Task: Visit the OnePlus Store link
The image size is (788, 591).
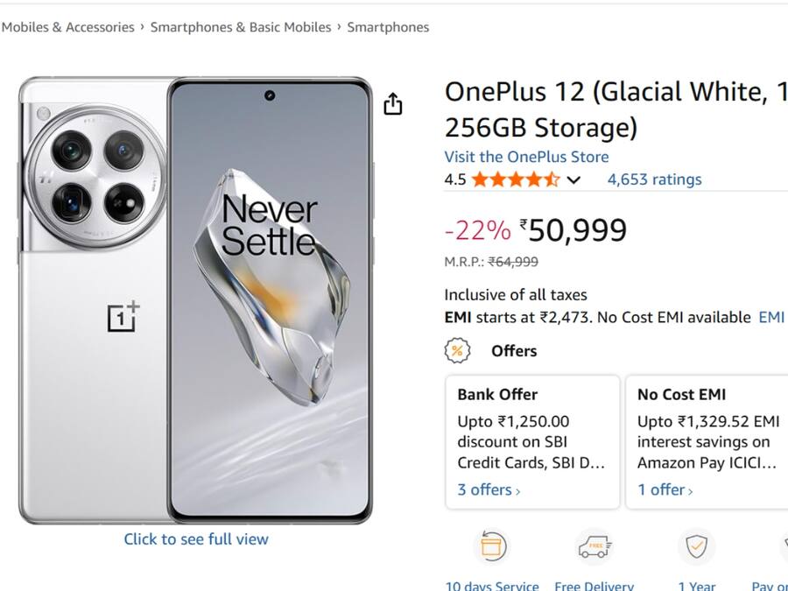Action: (526, 157)
